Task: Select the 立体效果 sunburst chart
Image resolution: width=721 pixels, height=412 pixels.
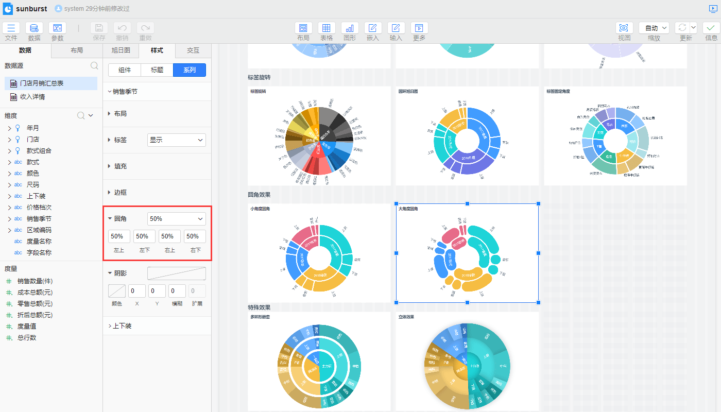Action: [x=467, y=361]
